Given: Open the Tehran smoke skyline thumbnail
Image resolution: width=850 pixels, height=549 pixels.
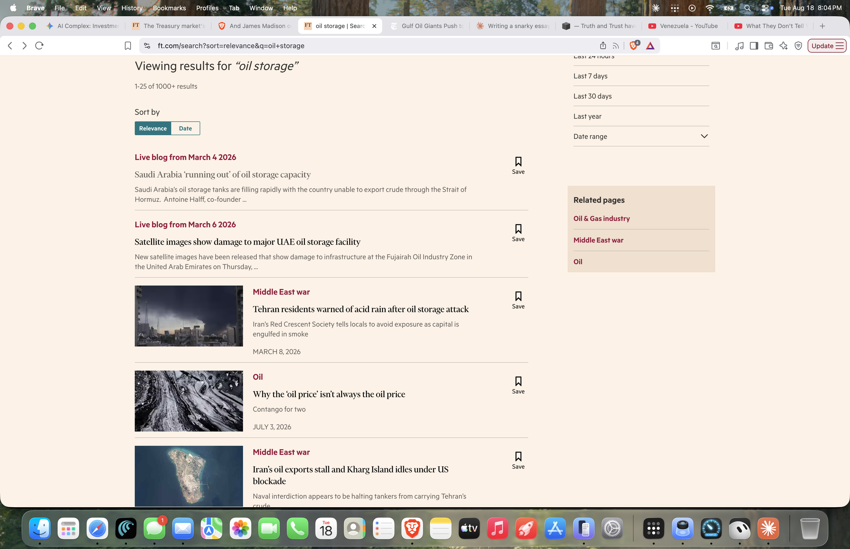Looking at the screenshot, I should [189, 316].
